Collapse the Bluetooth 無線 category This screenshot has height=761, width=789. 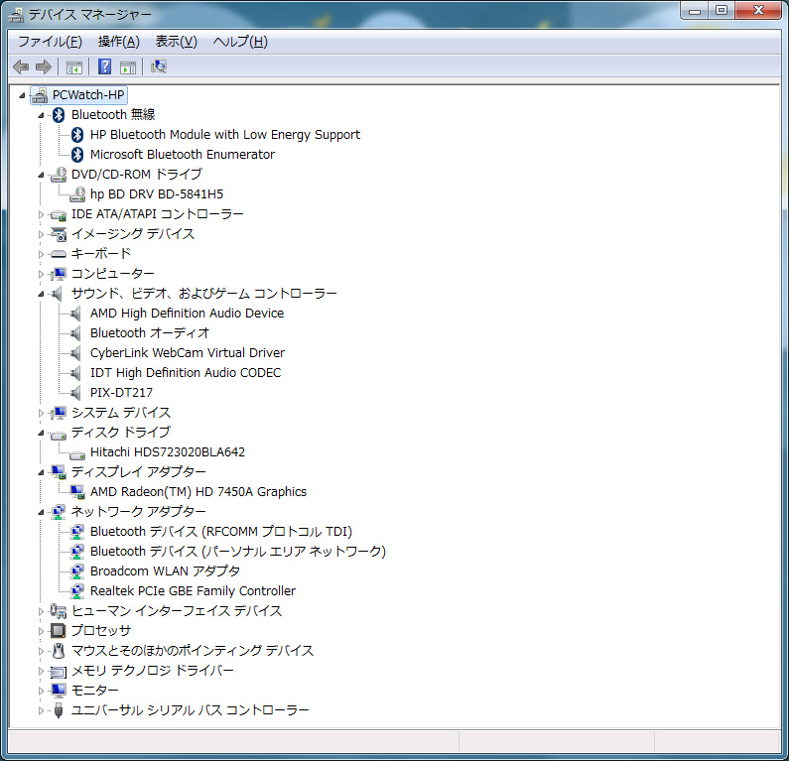pyautogui.click(x=42, y=115)
